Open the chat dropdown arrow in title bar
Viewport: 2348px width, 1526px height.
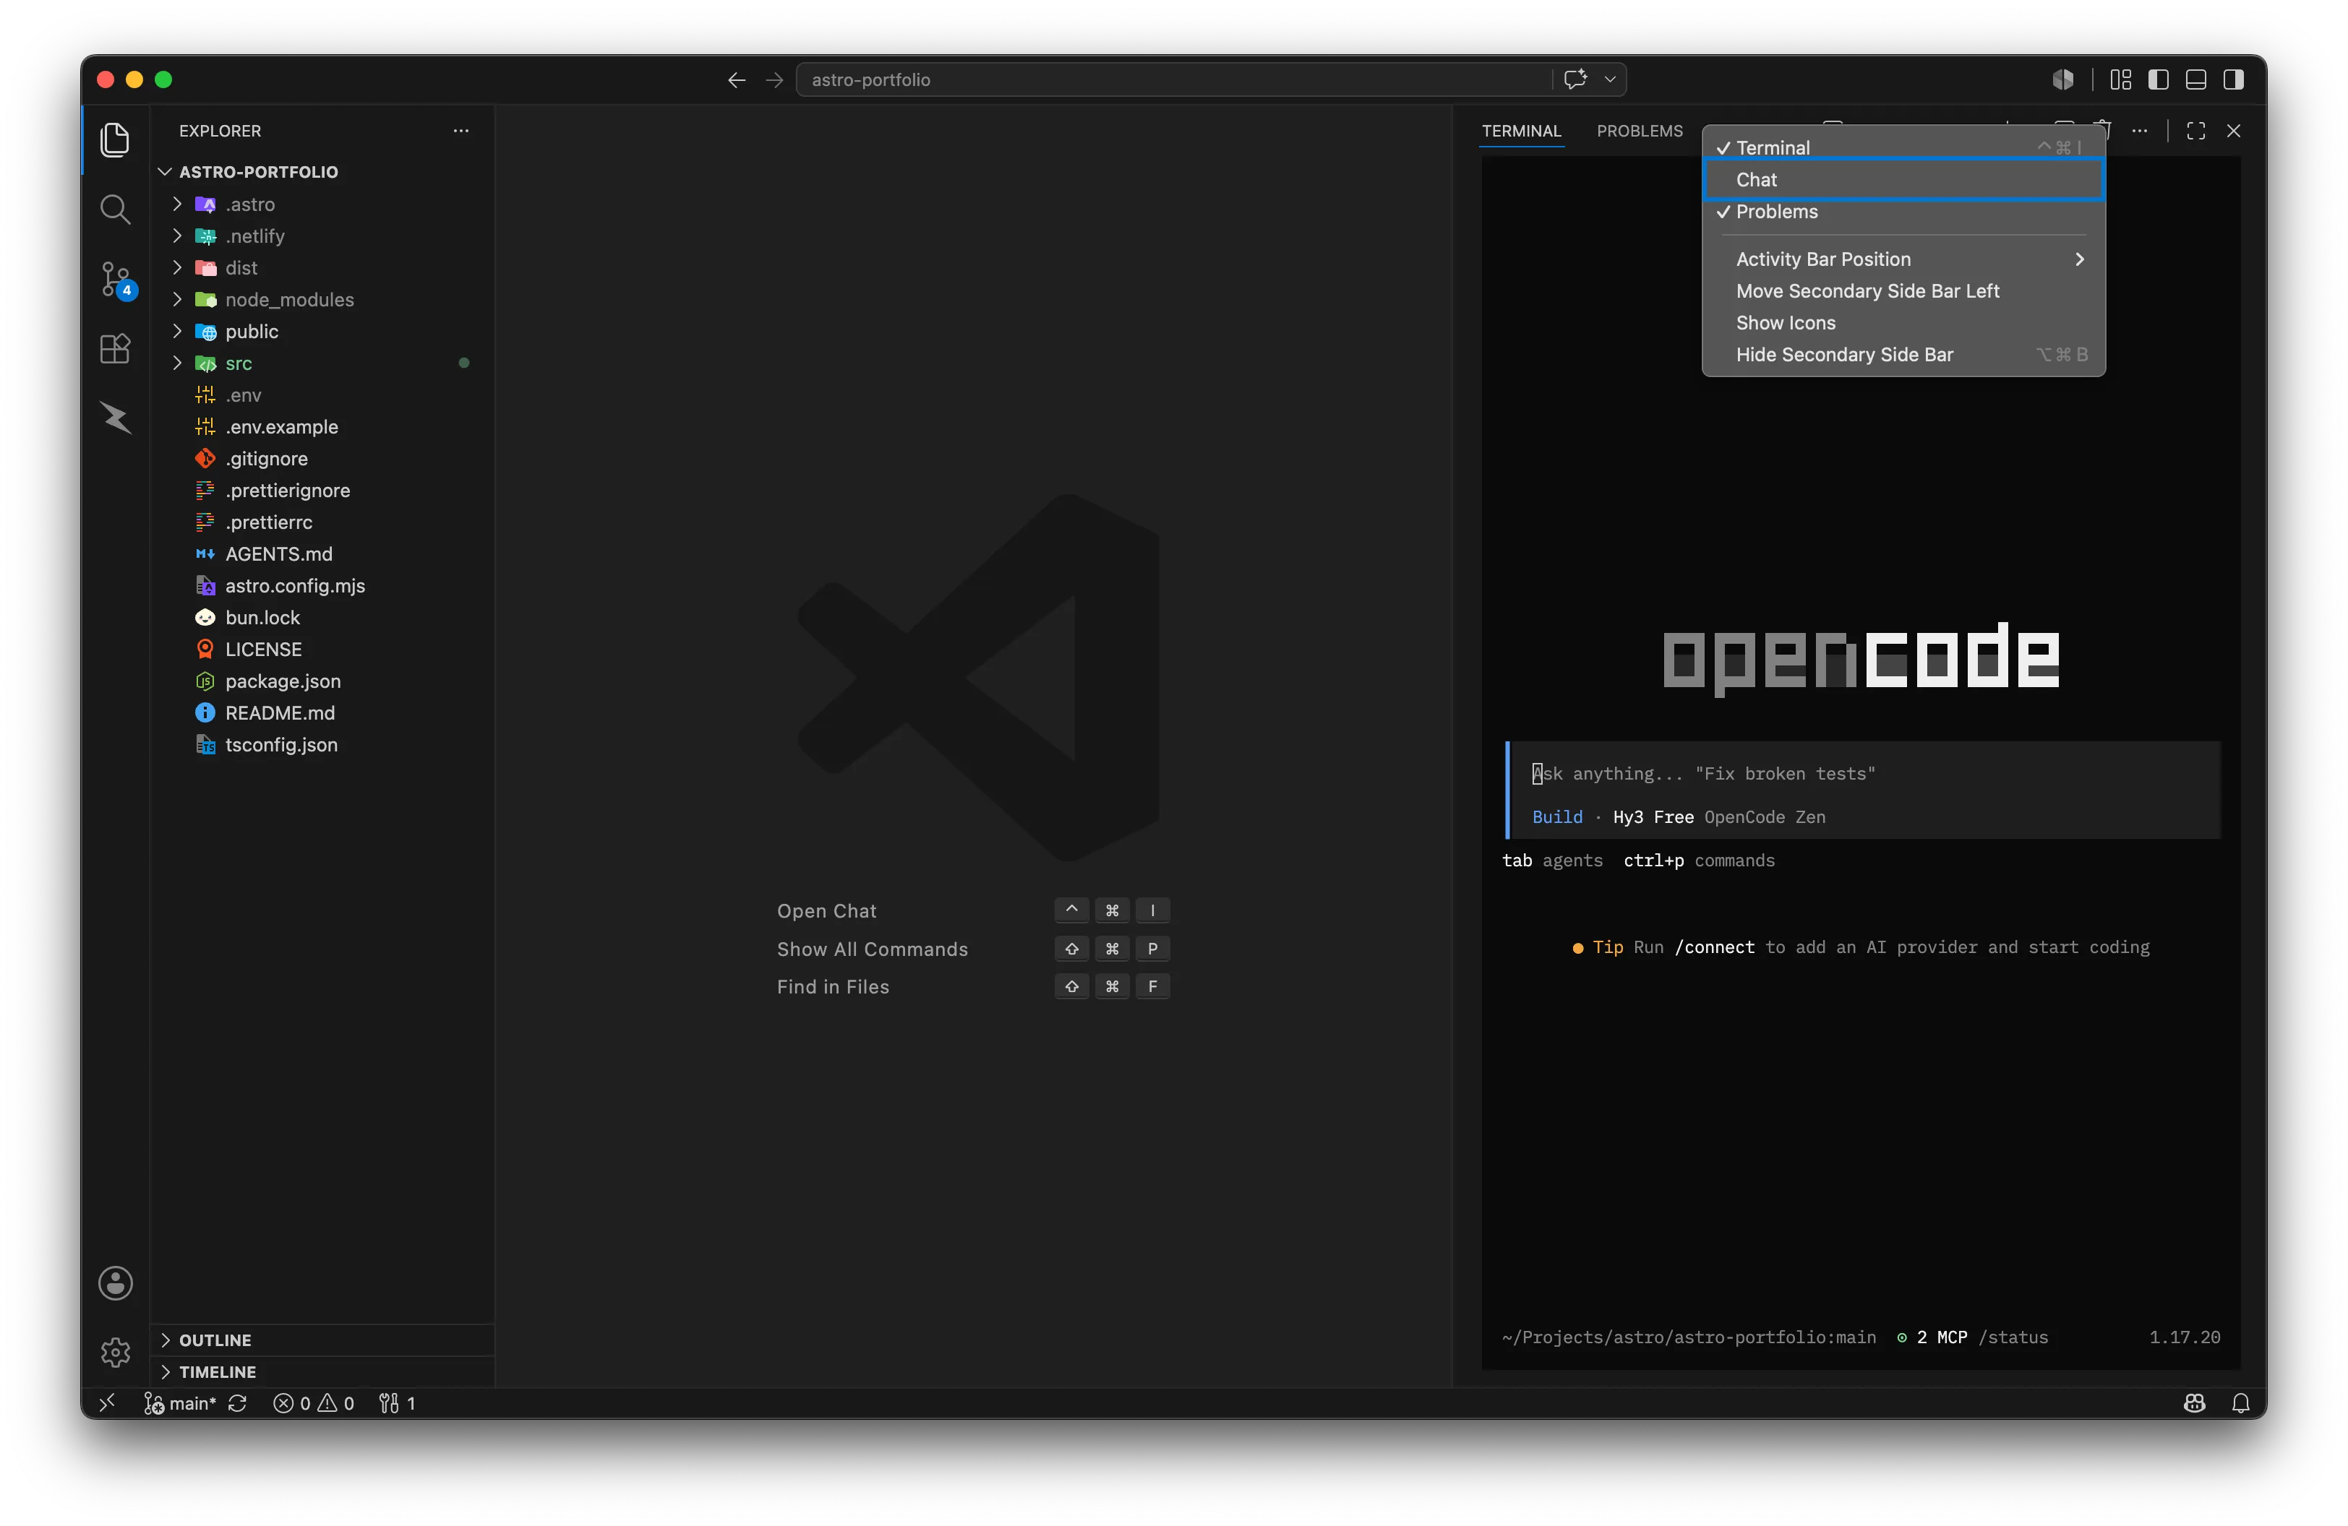(1610, 80)
